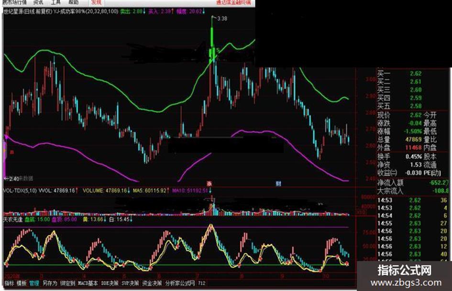Switch to DDE决策 tab
Image resolution: width=452 pixels, height=291 pixels.
click(x=110, y=283)
